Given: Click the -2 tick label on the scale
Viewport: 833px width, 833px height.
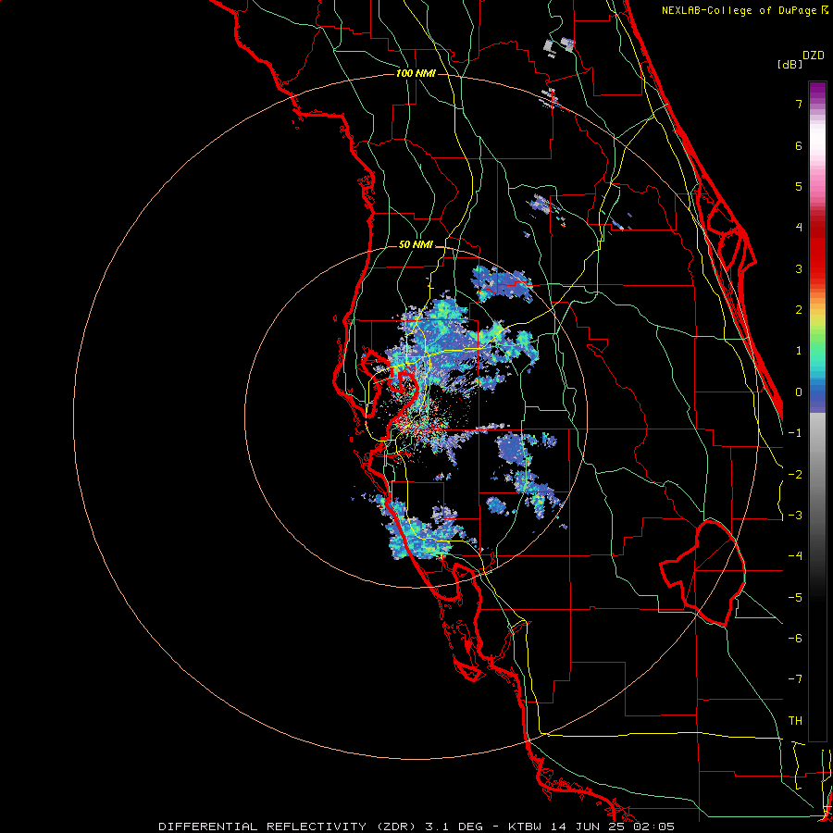Looking at the screenshot, I should (x=795, y=475).
